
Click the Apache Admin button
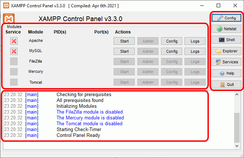[148, 41]
